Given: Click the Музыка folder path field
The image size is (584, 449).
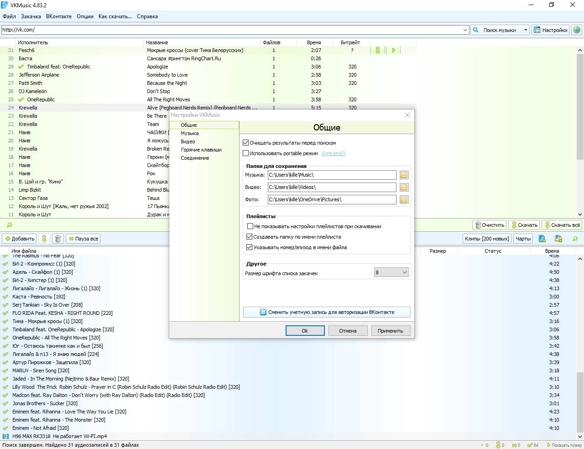Looking at the screenshot, I should pos(332,175).
